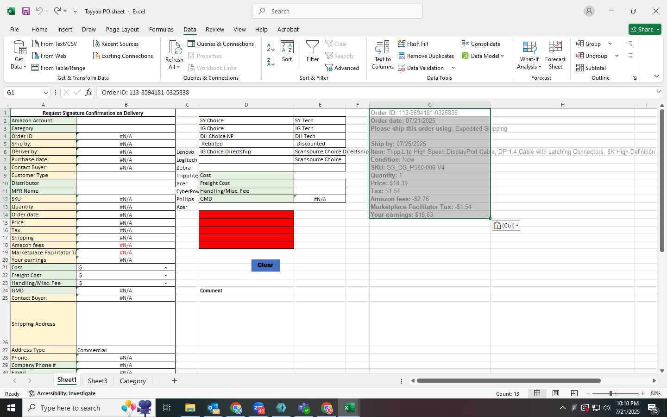The width and height of the screenshot is (667, 417).
Task: Expand the formula bar
Action: tap(659, 92)
